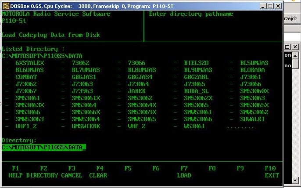Click the DOSBox title bar icon
This screenshot has height=188, width=301.
(x=6, y=6)
